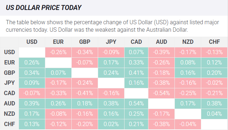The width and height of the screenshot is (228, 130).
Task: Select the CAD row label
Action: click(x=9, y=93)
